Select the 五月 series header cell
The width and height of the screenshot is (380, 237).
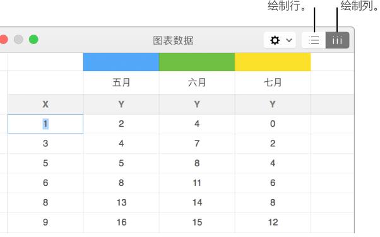(x=121, y=83)
